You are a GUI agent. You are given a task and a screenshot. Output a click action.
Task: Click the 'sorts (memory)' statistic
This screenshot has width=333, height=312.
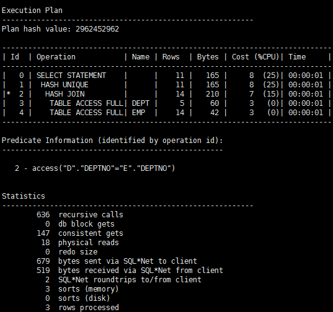[82, 289]
